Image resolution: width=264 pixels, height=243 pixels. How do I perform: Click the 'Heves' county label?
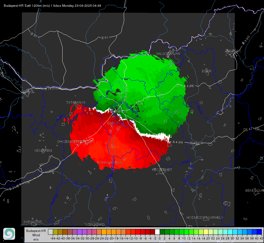pyautogui.click(x=199, y=110)
